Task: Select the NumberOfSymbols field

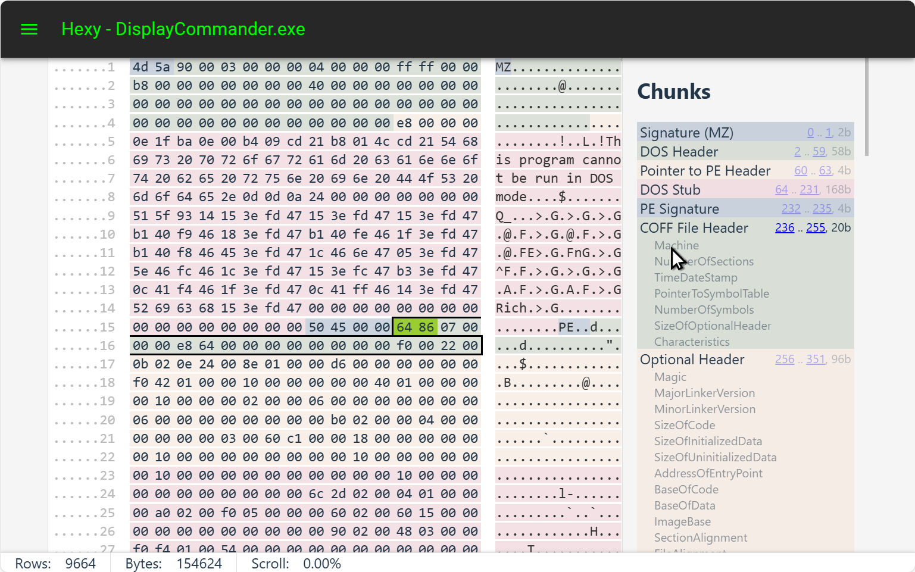Action: [704, 310]
